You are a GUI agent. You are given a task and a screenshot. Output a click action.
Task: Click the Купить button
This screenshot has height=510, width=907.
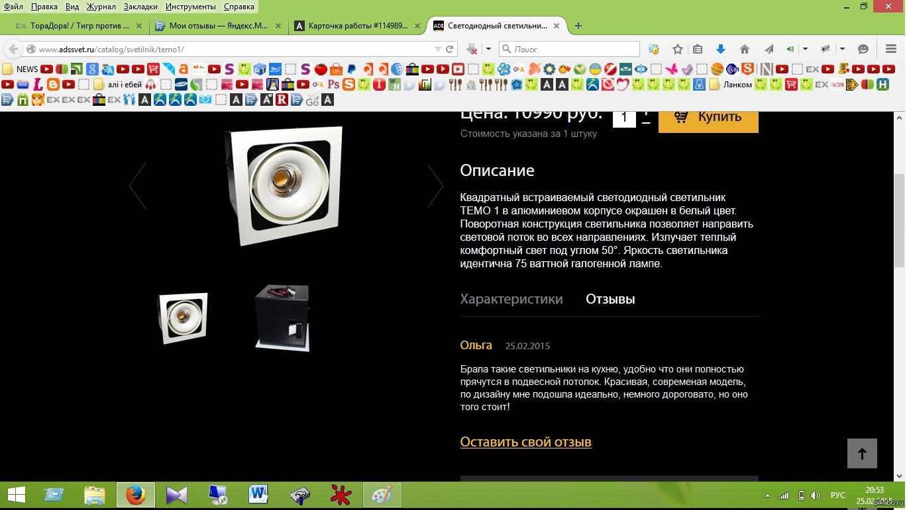tap(708, 117)
